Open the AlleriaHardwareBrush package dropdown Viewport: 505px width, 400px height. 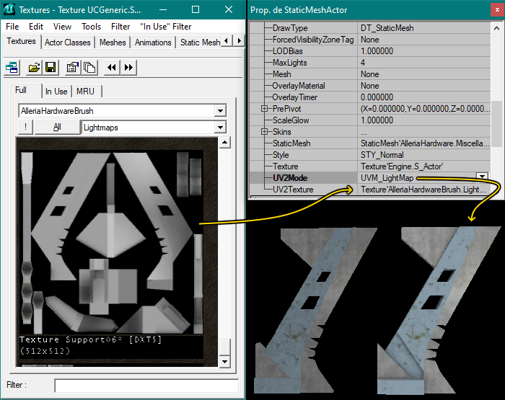tap(220, 111)
